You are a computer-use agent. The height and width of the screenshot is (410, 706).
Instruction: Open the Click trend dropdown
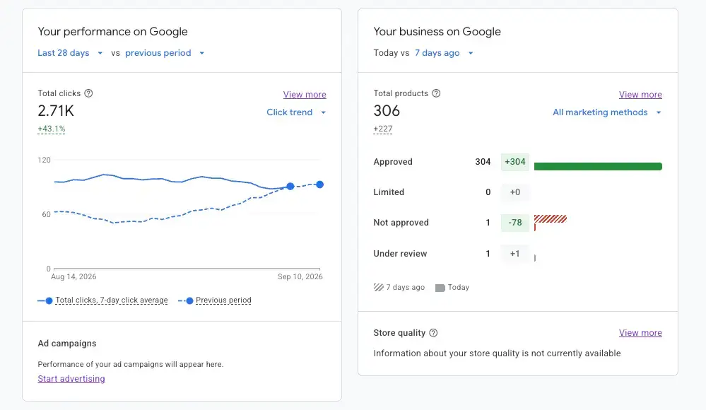296,112
